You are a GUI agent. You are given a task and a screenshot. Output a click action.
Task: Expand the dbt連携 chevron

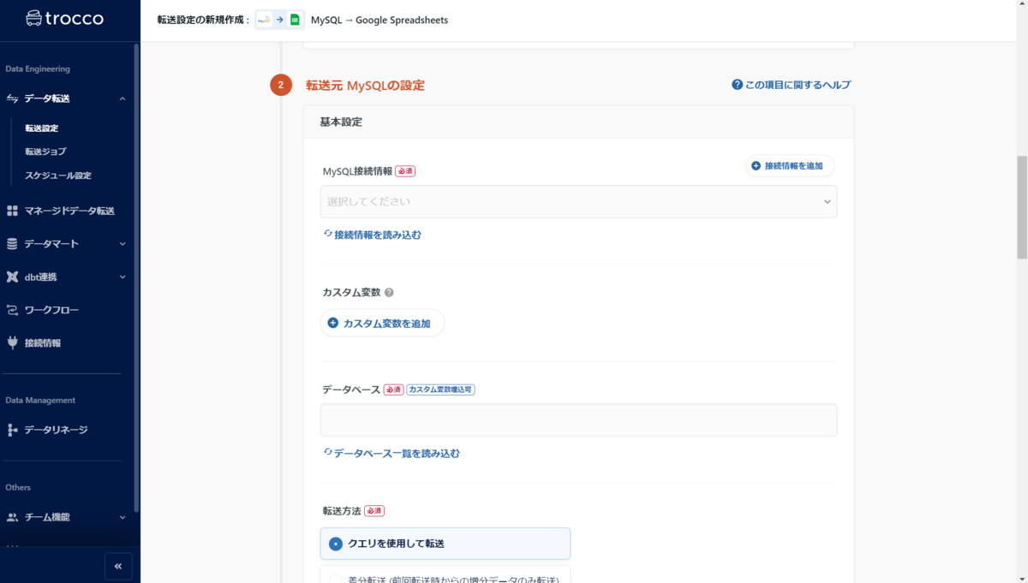[123, 277]
